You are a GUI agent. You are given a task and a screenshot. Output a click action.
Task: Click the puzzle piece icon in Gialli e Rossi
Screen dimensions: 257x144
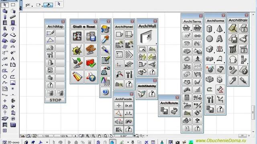click(77, 36)
